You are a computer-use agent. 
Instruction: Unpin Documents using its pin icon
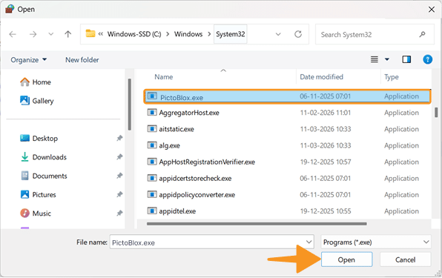tap(119, 176)
